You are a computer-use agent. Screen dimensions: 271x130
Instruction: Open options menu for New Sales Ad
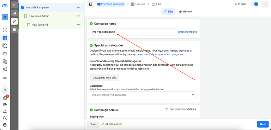(79, 25)
